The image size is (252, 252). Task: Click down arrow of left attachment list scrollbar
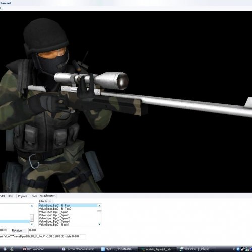tap(32, 224)
